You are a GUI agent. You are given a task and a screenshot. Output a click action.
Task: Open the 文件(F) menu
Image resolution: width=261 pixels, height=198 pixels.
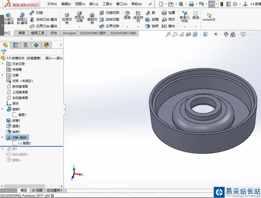(52, 4)
